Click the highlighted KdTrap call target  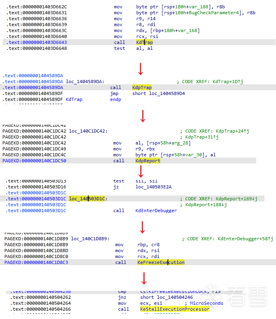pyautogui.click(x=145, y=42)
